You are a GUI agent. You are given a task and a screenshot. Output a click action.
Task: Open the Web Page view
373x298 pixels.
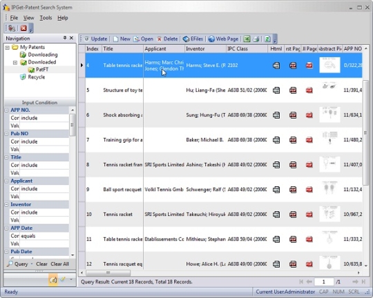tap(223, 39)
